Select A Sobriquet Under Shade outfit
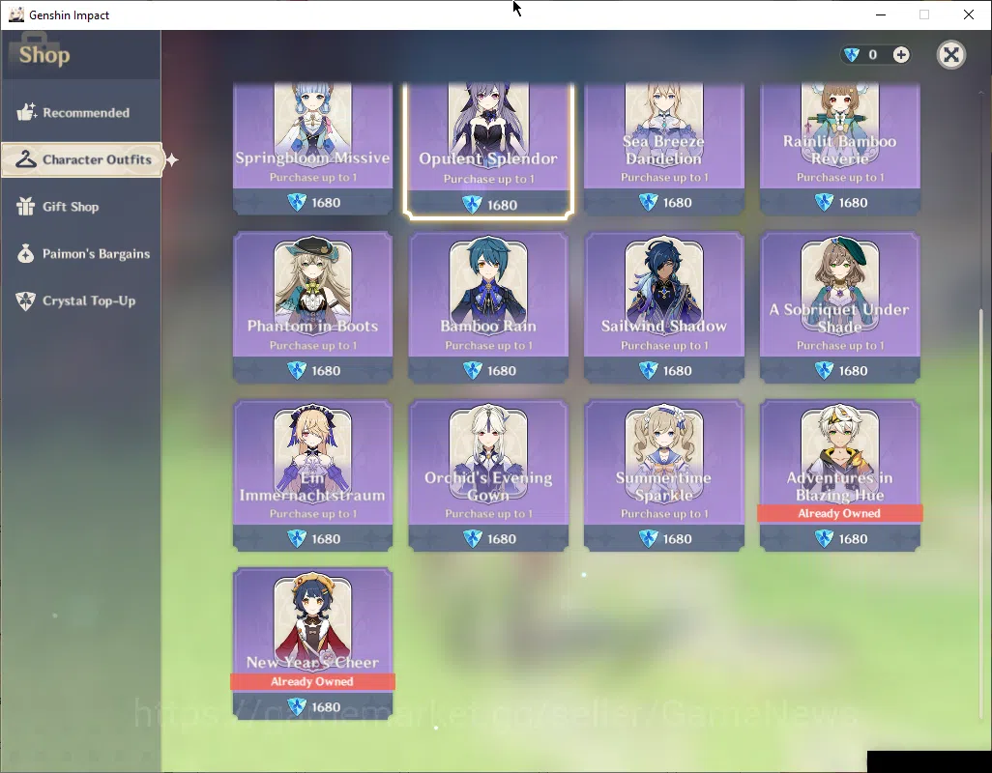The height and width of the screenshot is (773, 992). (x=839, y=307)
